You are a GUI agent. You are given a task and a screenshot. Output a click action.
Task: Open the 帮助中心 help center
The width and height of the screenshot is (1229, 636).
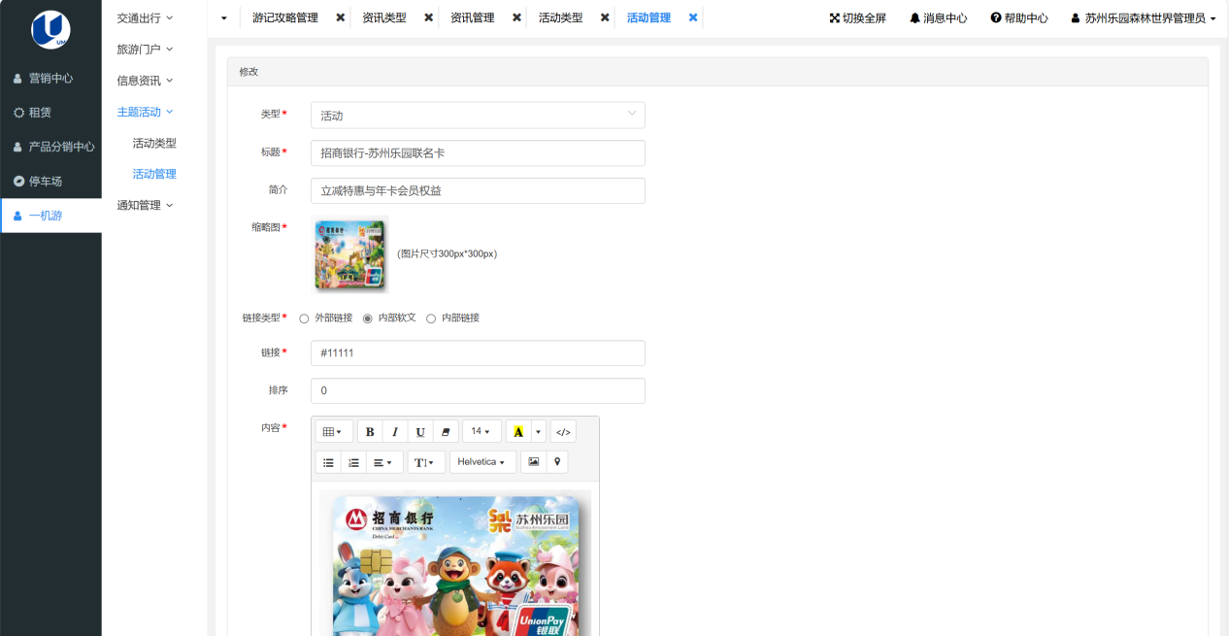(x=1019, y=18)
